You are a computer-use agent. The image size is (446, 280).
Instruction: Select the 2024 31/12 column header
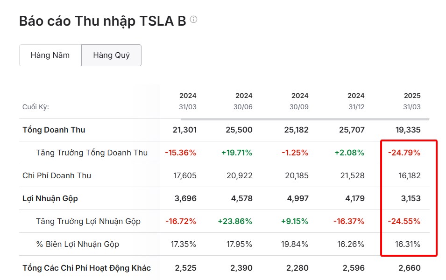tap(355, 101)
